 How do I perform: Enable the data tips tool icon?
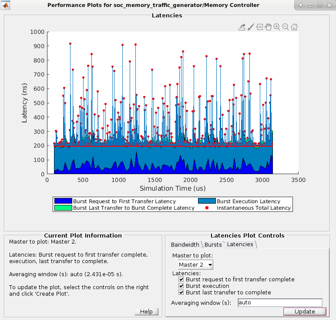(x=259, y=27)
